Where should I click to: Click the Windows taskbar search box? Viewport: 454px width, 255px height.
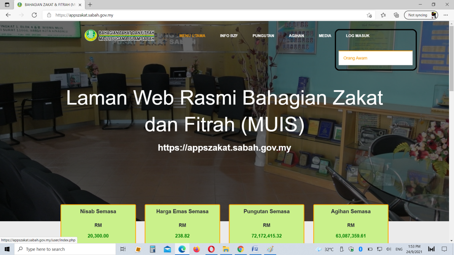(65, 249)
